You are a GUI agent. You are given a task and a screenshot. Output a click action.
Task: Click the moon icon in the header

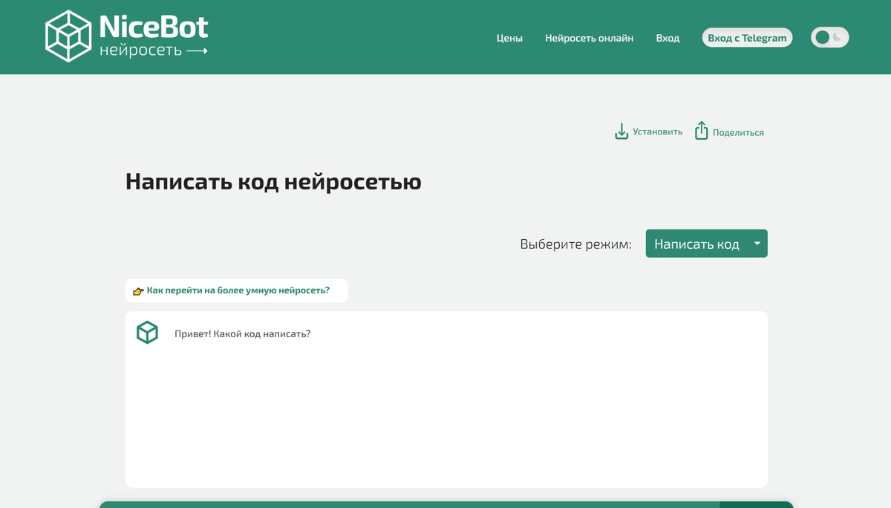pos(838,37)
